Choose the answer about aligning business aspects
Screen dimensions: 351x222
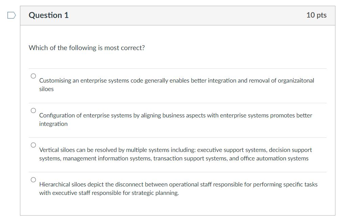[x=175, y=119]
